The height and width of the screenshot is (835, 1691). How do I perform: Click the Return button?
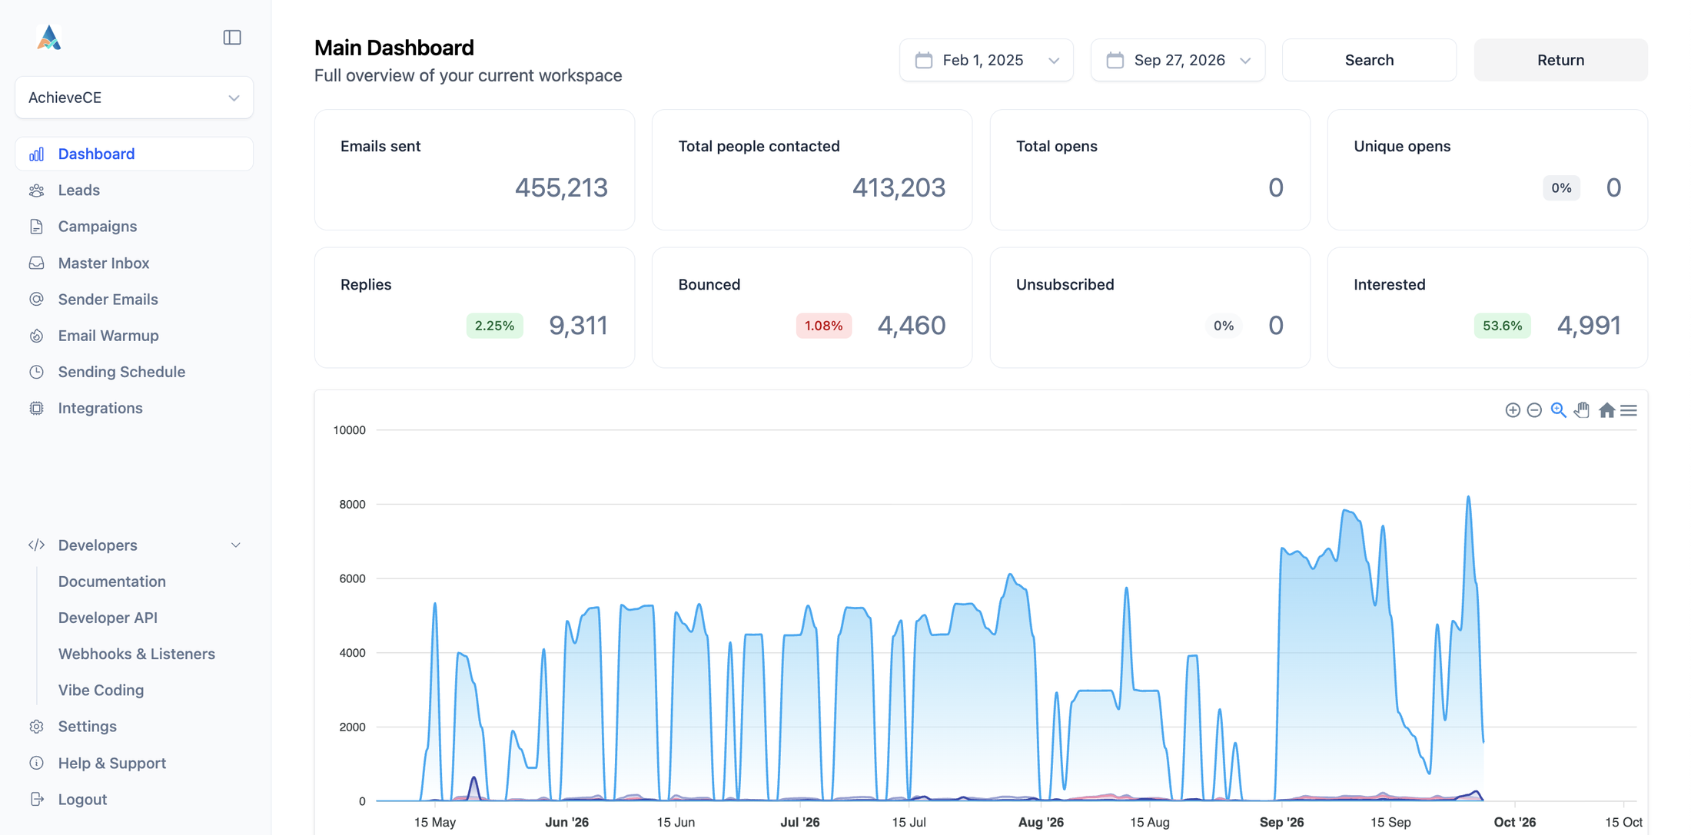pos(1560,60)
